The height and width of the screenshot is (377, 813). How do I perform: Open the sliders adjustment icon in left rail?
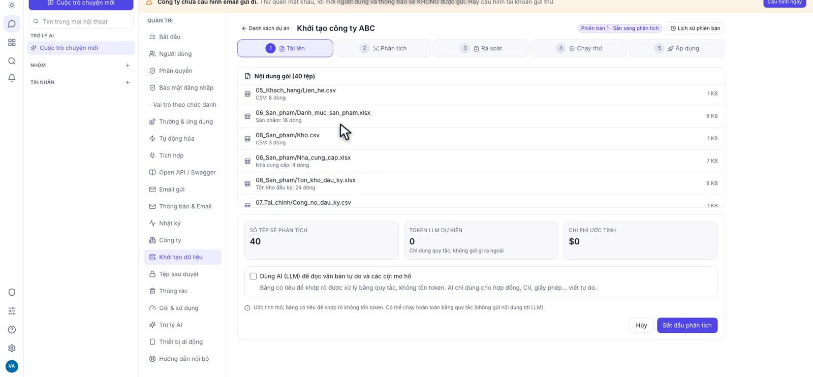(x=12, y=311)
